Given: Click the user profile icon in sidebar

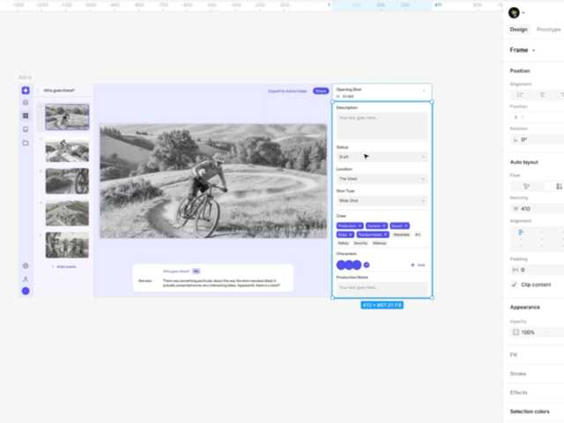Looking at the screenshot, I should pos(26,278).
